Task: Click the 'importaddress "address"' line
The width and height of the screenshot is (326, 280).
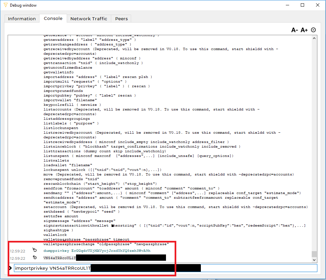Action: pos(98,77)
